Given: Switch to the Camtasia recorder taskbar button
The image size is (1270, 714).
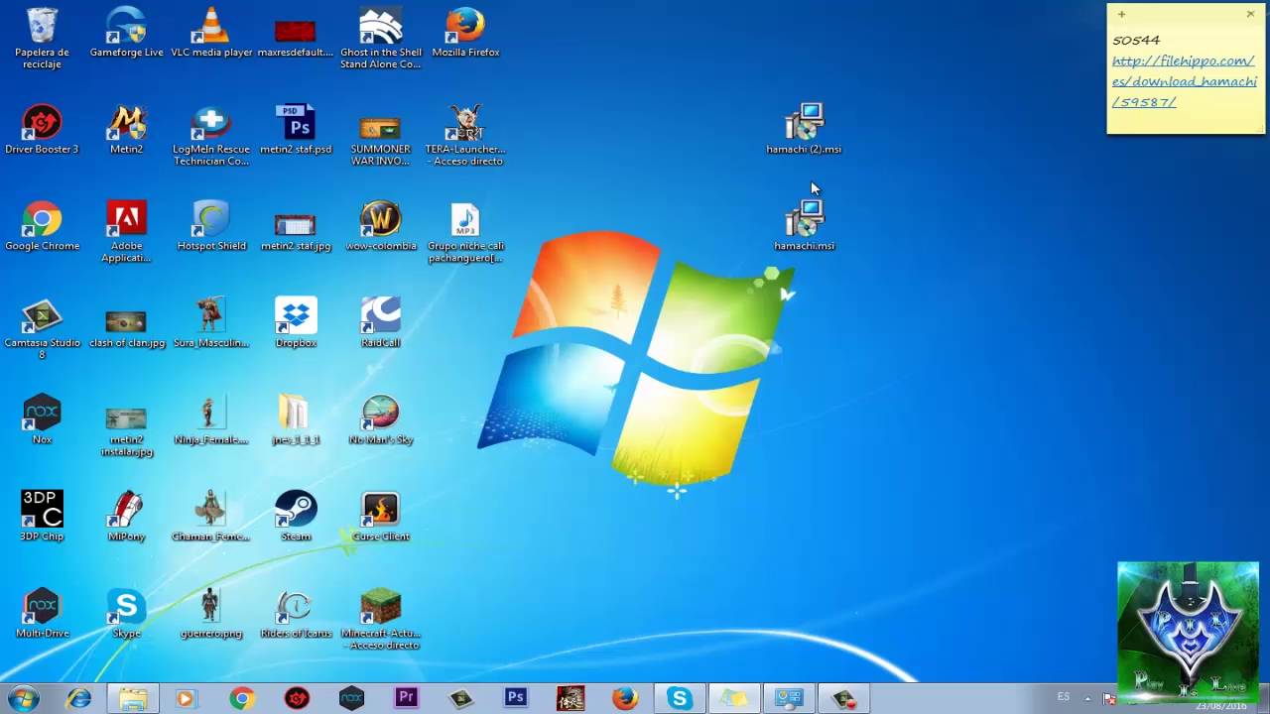Looking at the screenshot, I should point(843,698).
